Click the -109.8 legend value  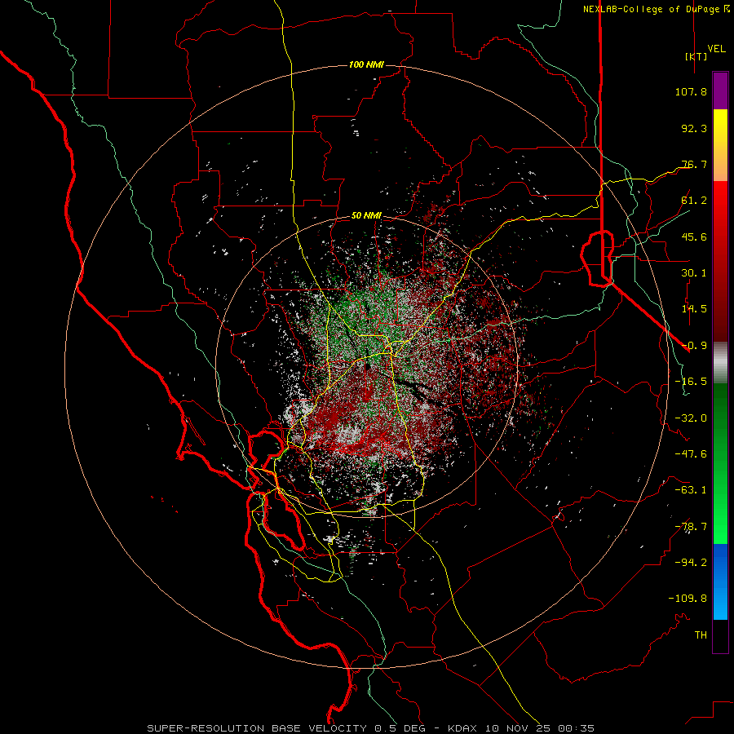click(x=688, y=599)
